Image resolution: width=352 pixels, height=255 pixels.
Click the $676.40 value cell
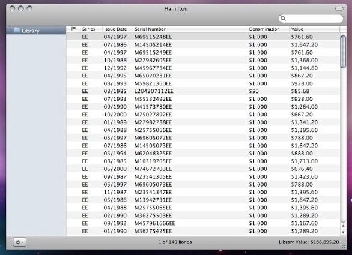[x=302, y=169]
